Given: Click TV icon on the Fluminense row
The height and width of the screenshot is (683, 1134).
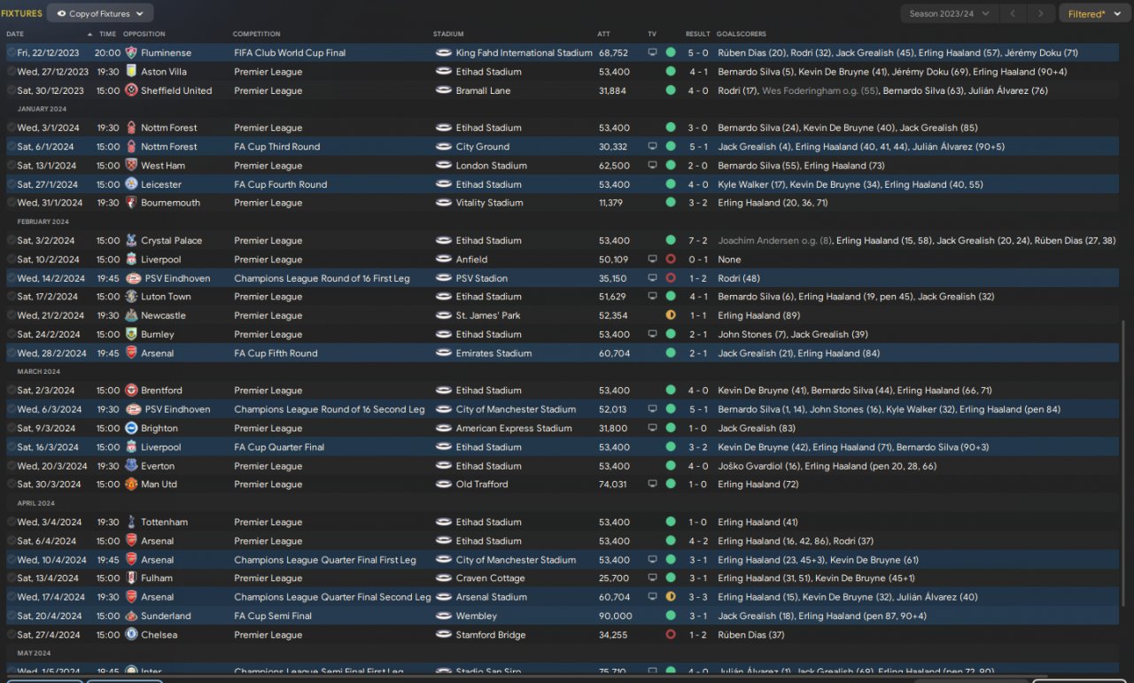Looking at the screenshot, I should 652,53.
